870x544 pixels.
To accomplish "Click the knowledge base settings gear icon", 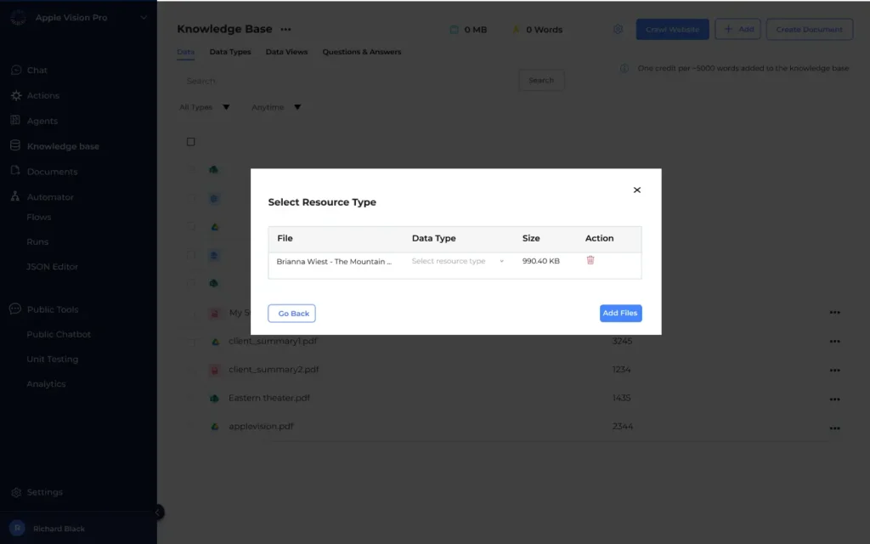I will pos(619,29).
